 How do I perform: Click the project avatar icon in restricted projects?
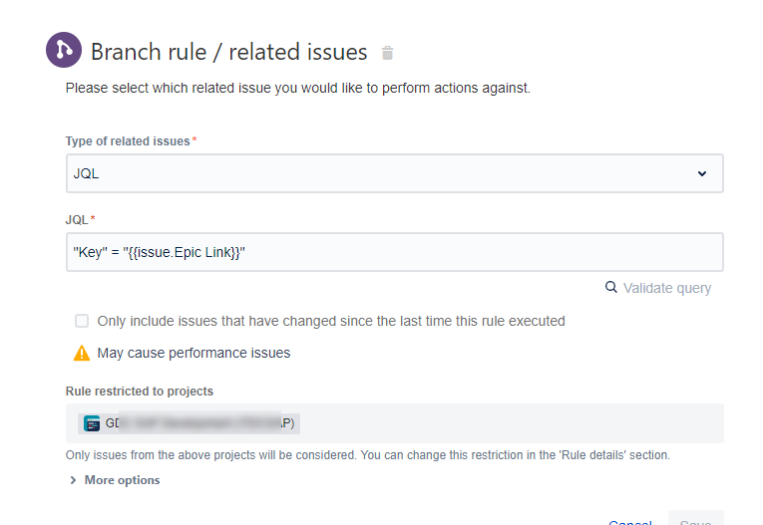pyautogui.click(x=92, y=423)
